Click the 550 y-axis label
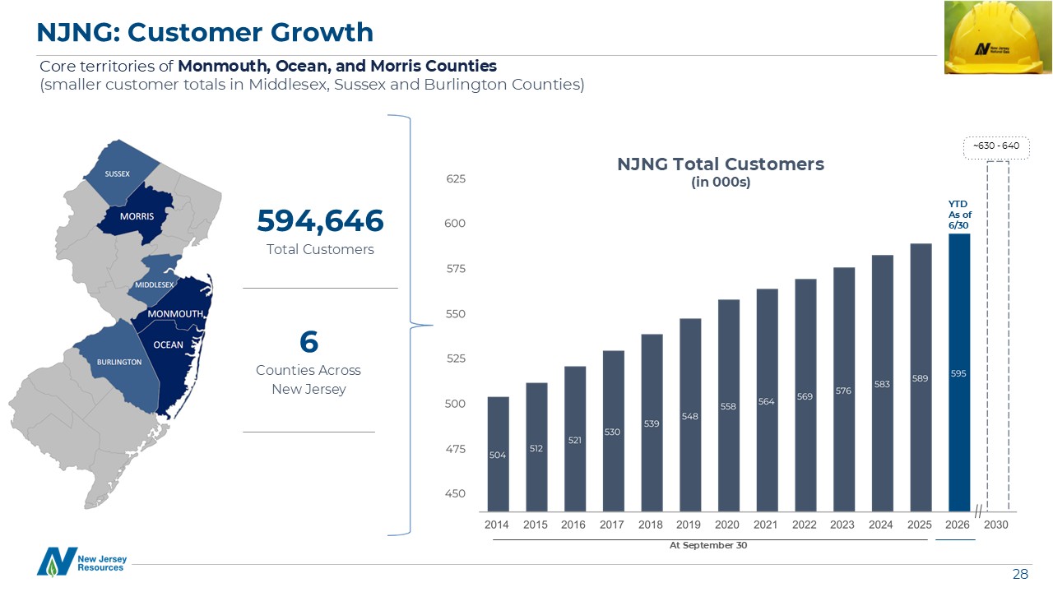 [455, 314]
